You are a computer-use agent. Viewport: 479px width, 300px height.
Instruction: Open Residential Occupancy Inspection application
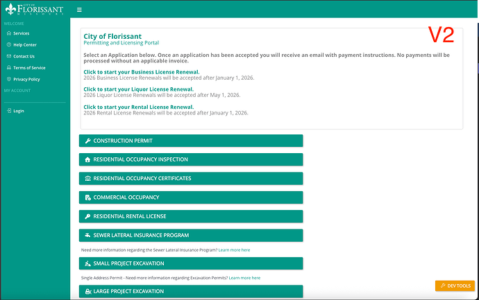191,159
